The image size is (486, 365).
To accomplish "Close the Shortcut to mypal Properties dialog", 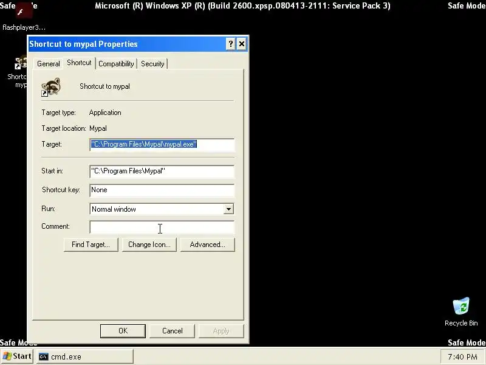I will click(241, 44).
